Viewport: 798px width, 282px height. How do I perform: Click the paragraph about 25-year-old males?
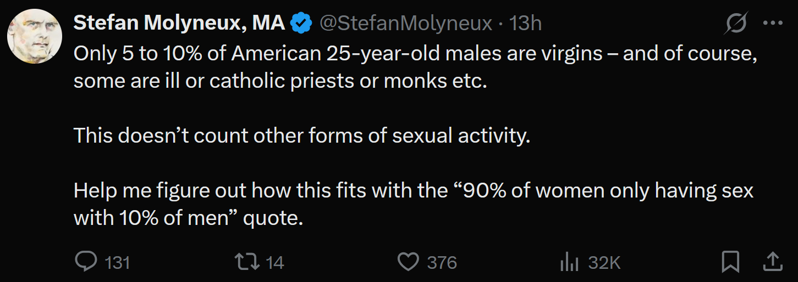coord(416,67)
